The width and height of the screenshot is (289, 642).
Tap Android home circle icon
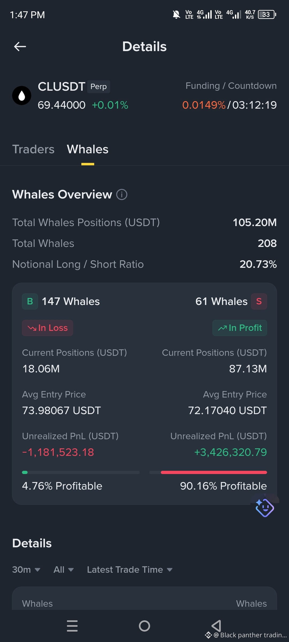coord(144,626)
